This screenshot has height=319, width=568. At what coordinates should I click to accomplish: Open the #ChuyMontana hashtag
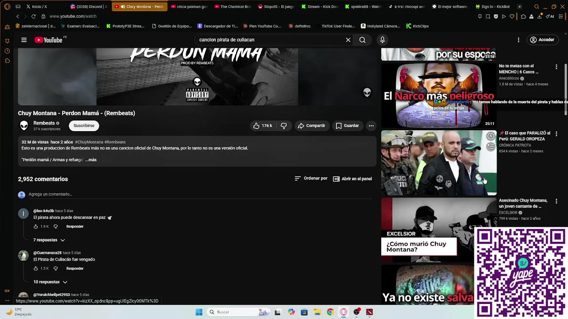click(x=89, y=142)
